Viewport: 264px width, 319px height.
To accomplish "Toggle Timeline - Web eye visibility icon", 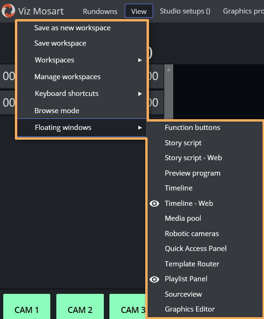I will tap(155, 204).
